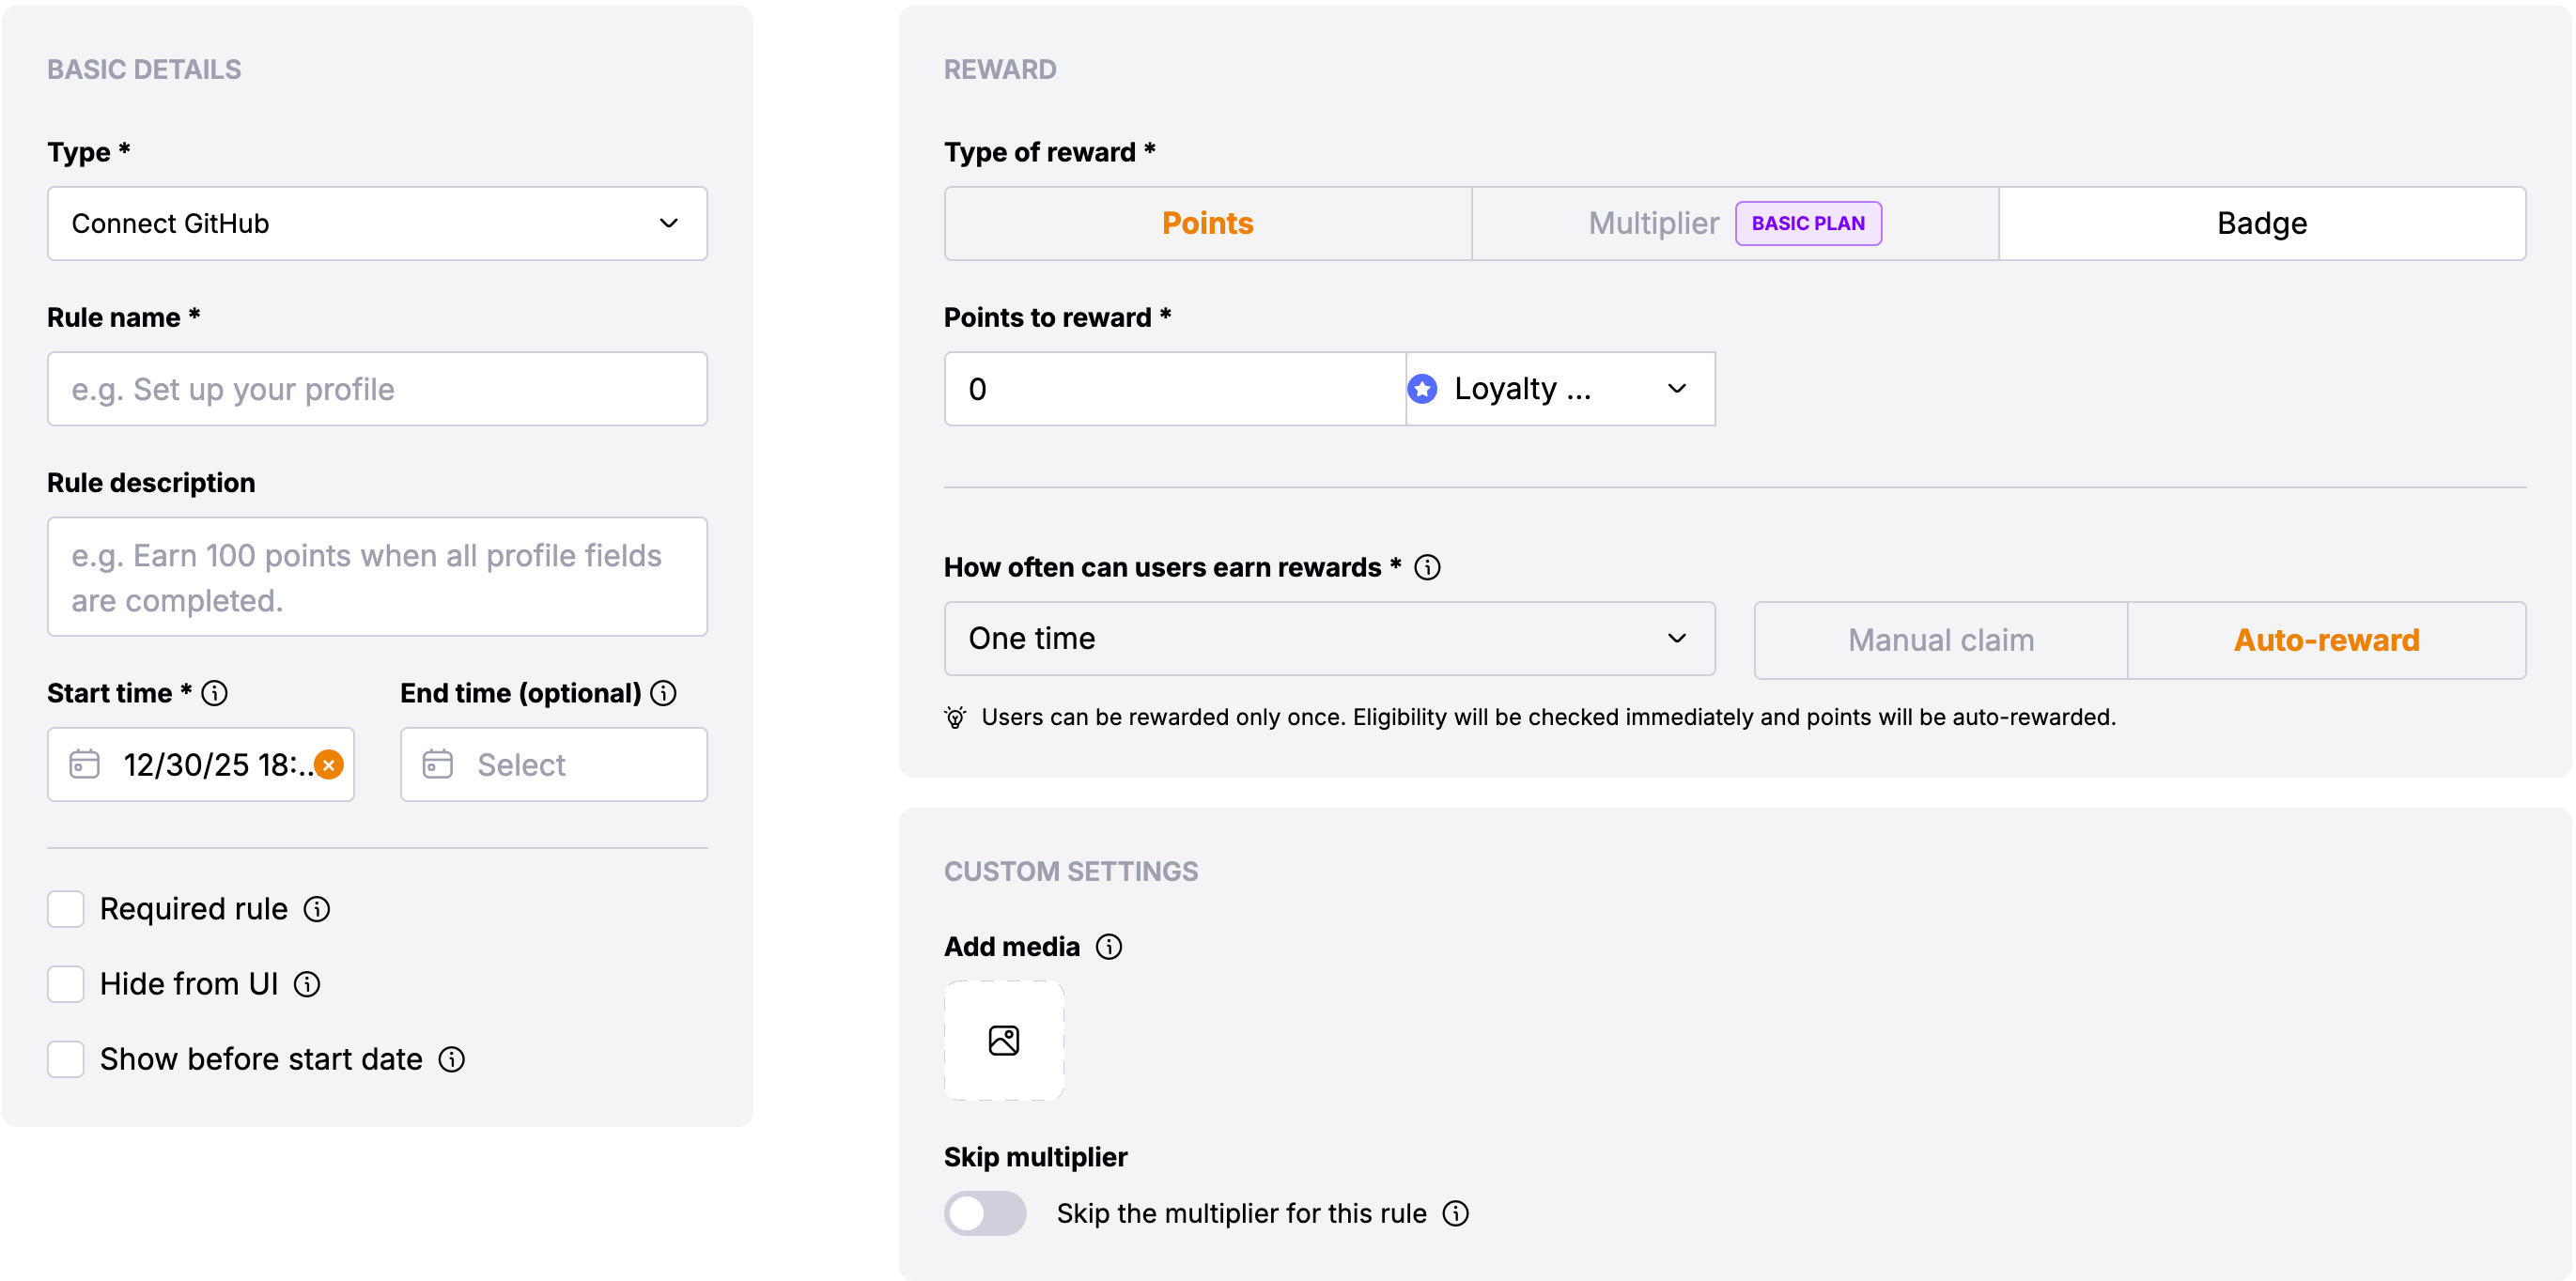
Task: Click the Rule name input field
Action: tap(377, 388)
